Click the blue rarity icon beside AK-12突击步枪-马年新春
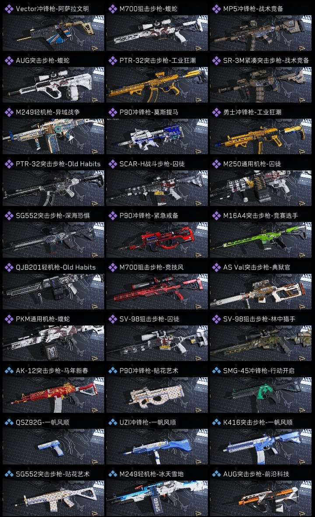The width and height of the screenshot is (315, 517). click(x=9, y=371)
